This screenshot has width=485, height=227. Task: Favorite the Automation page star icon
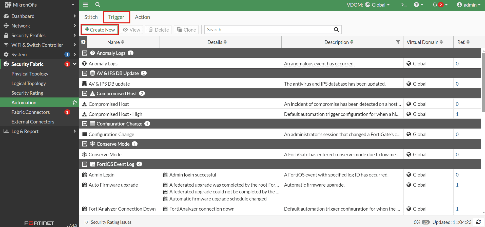click(75, 102)
